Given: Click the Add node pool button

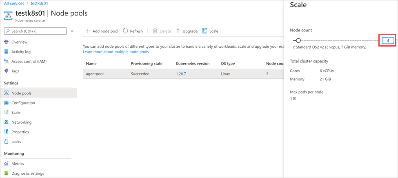Looking at the screenshot, I should 102,31.
